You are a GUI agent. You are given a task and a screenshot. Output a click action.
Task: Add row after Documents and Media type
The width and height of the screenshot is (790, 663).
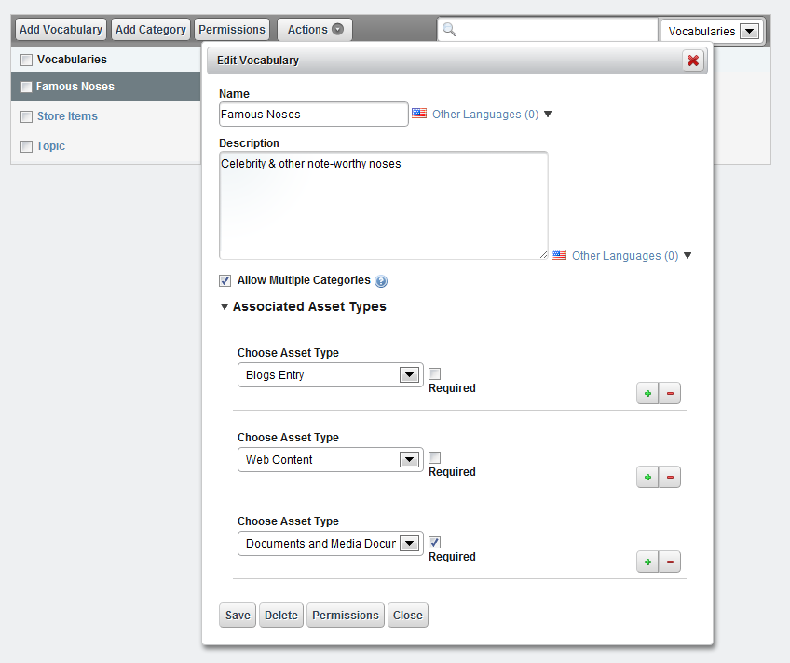[647, 562]
